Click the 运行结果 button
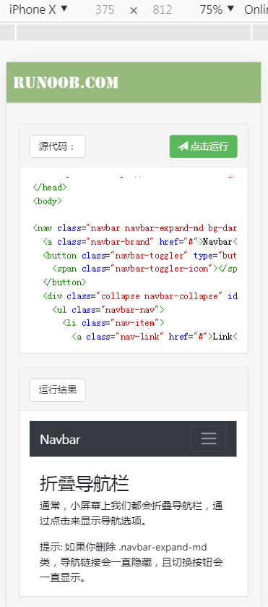The image size is (268, 607). coord(58,390)
